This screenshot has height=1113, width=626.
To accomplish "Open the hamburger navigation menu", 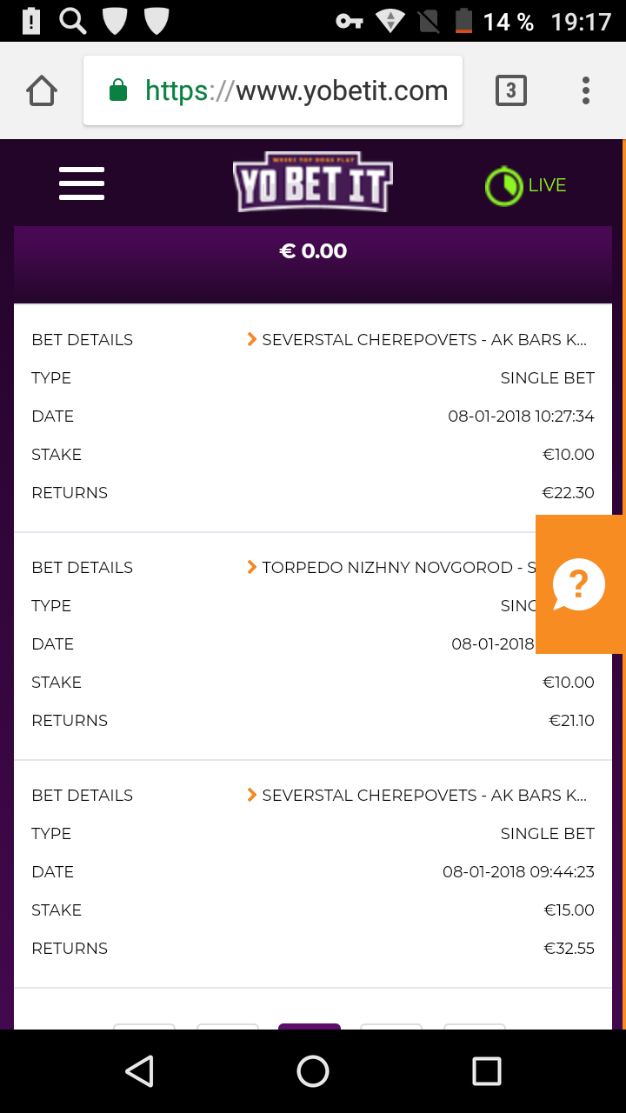I will [82, 183].
